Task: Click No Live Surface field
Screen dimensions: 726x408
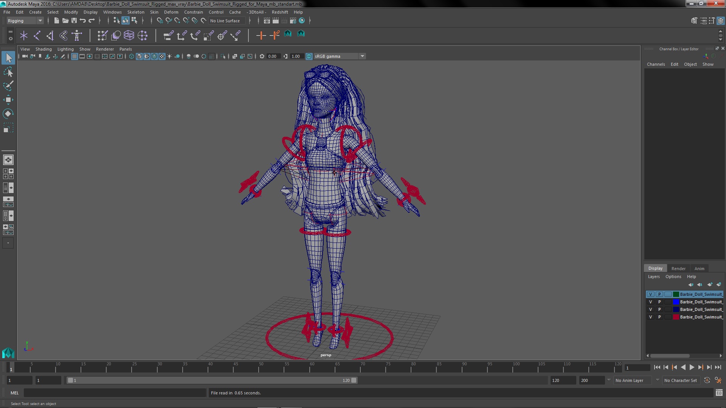Action: (227, 21)
